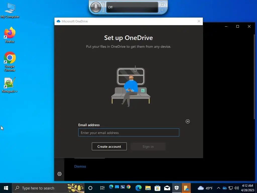The image size is (257, 193).
Task: Click the OneDrive folder taskbar icon
Action: (x=186, y=188)
